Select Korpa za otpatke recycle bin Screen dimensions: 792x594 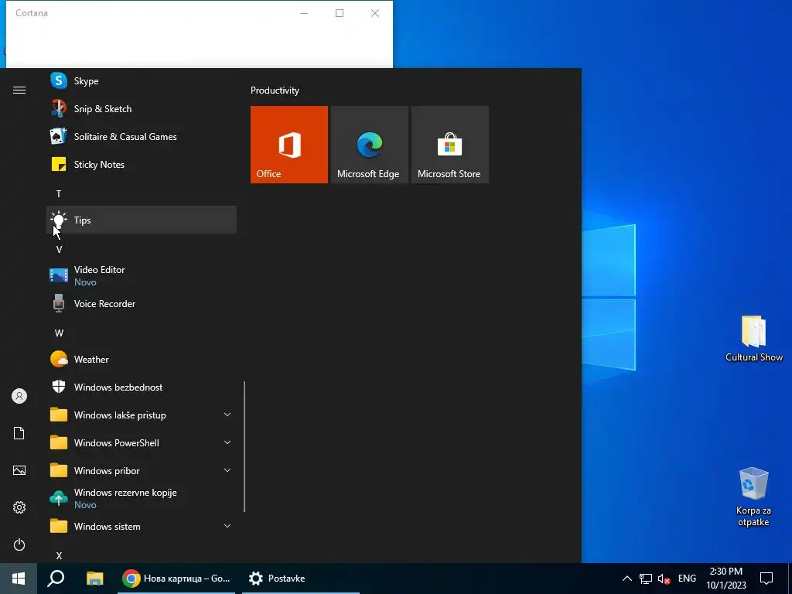tap(753, 497)
